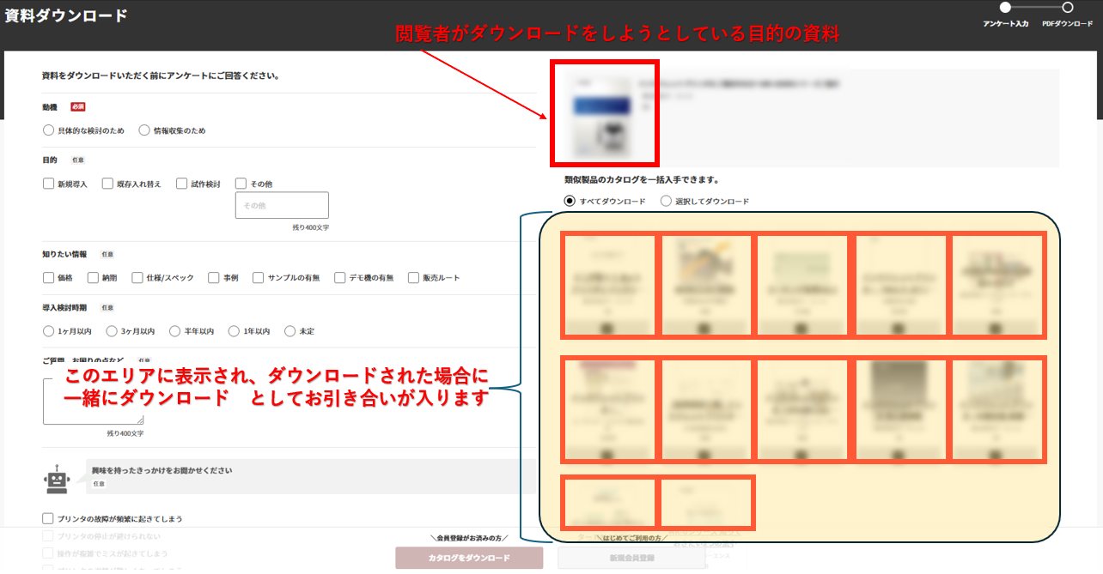Enable the 価格 checkbox under 知りたい情報
This screenshot has width=1103, height=574.
pyautogui.click(x=49, y=277)
